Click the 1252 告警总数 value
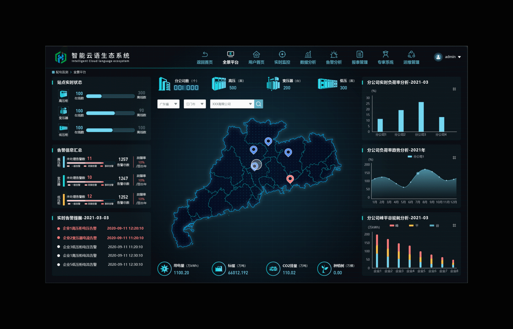This screenshot has width=513, height=329. 123,197
